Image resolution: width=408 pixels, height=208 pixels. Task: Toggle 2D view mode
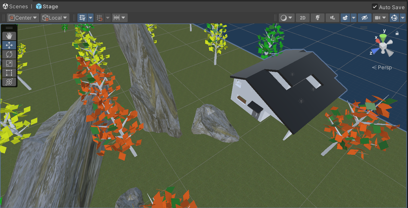point(302,18)
